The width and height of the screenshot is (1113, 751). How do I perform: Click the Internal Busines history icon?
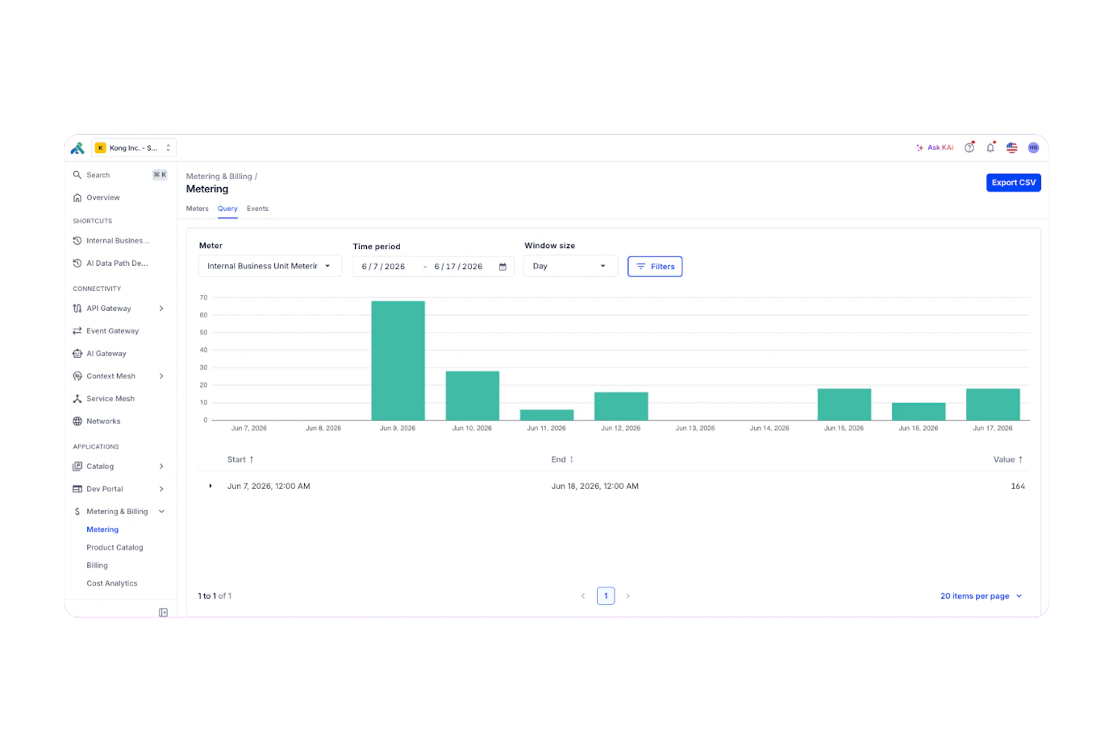pyautogui.click(x=77, y=241)
